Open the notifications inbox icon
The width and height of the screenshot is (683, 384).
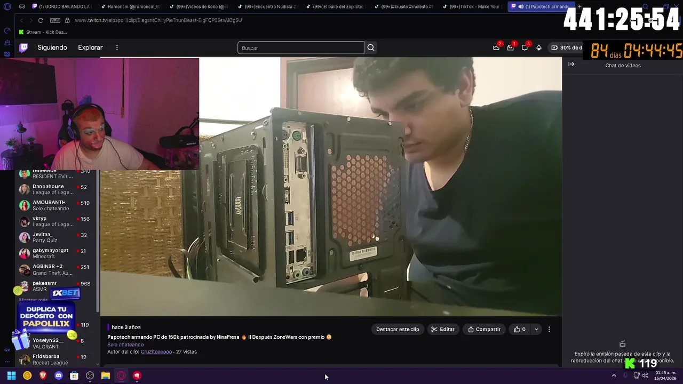click(x=511, y=47)
